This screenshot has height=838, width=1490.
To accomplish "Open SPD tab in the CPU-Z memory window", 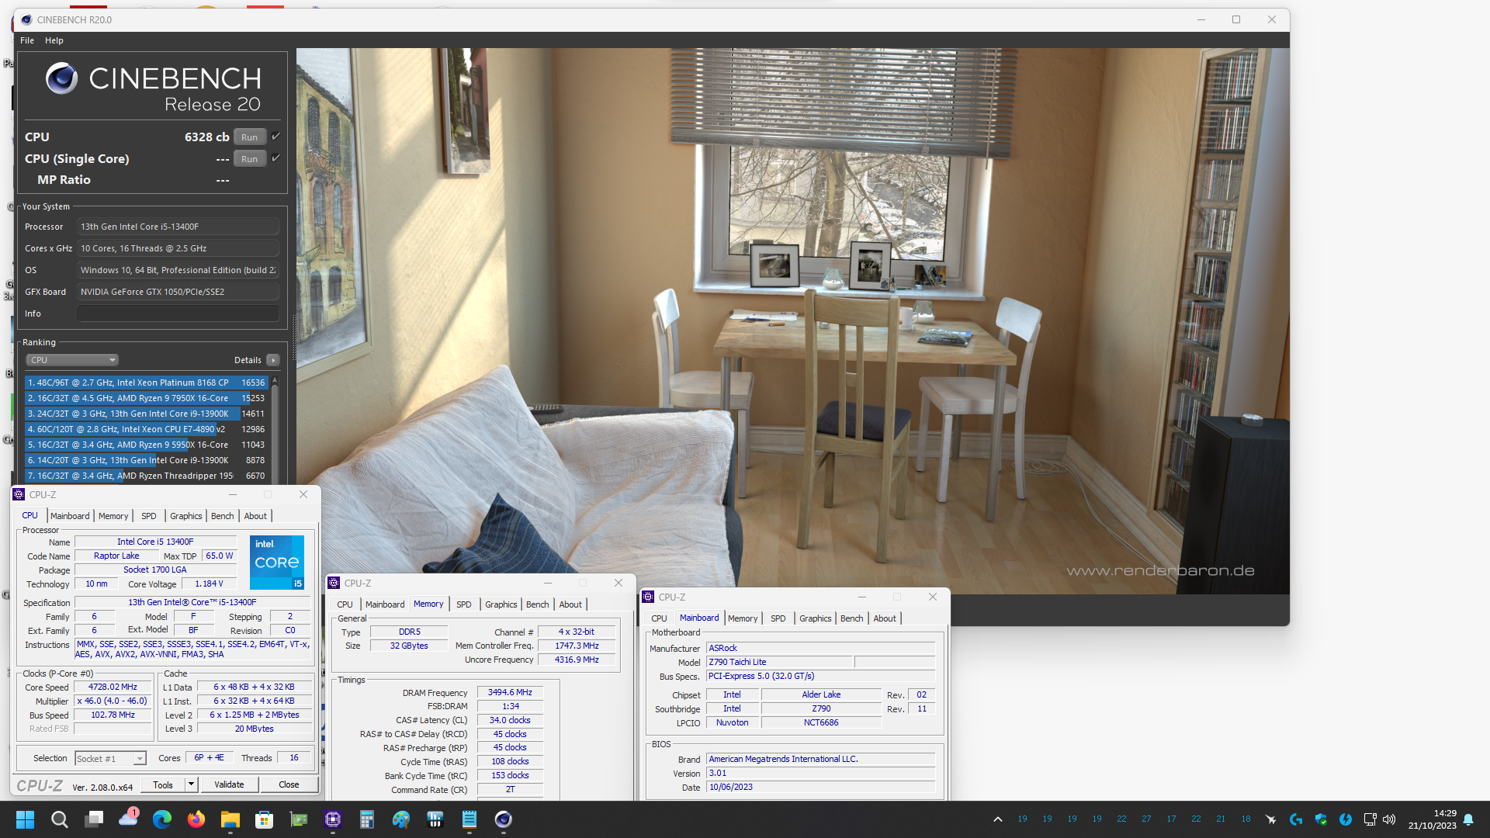I will tap(464, 604).
